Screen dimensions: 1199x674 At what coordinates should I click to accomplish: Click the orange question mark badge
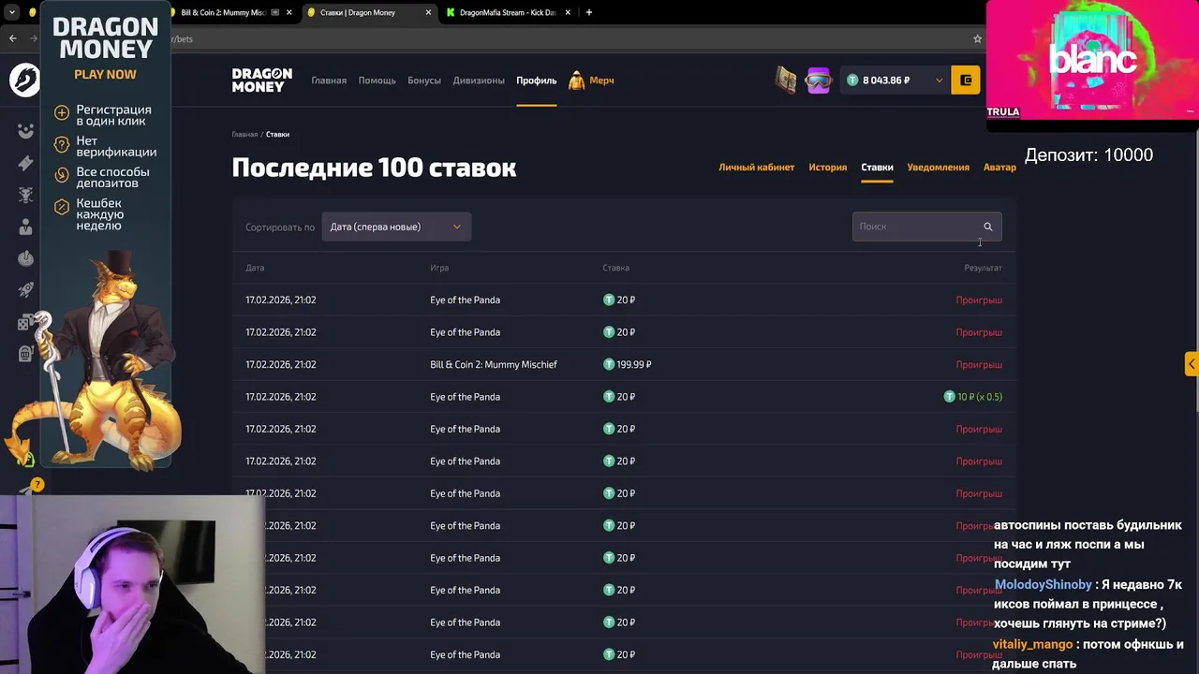tap(37, 485)
